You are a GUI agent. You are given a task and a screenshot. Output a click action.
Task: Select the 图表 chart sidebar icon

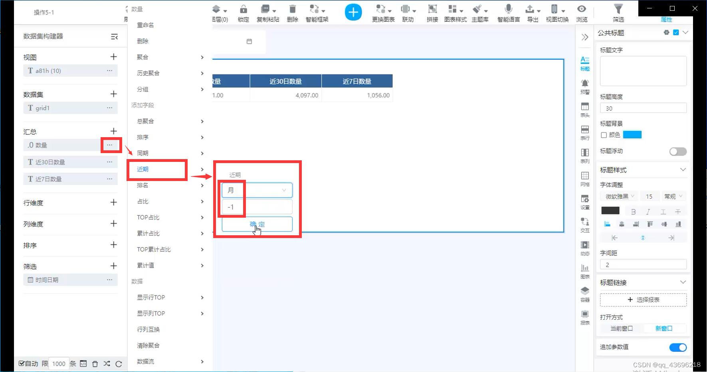tap(585, 271)
